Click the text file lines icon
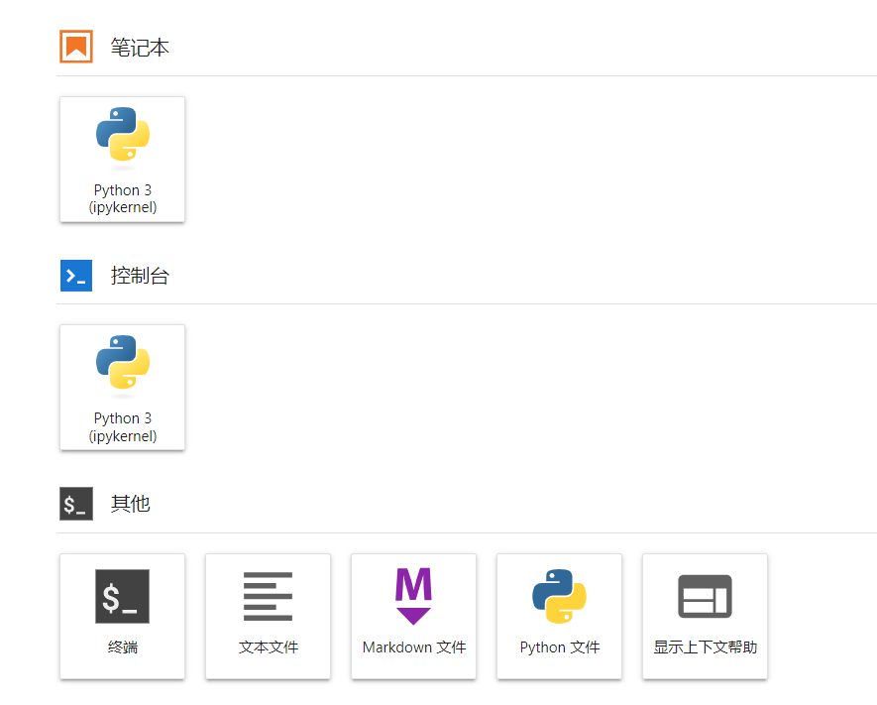The width and height of the screenshot is (877, 705). tap(269, 596)
